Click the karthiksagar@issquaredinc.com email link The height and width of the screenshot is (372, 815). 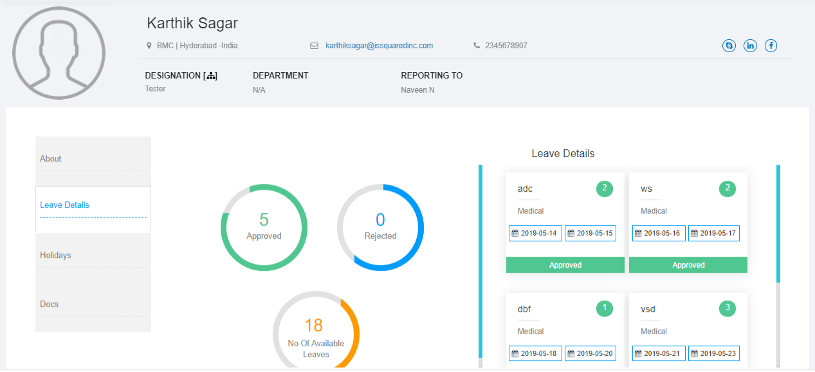pyautogui.click(x=379, y=46)
